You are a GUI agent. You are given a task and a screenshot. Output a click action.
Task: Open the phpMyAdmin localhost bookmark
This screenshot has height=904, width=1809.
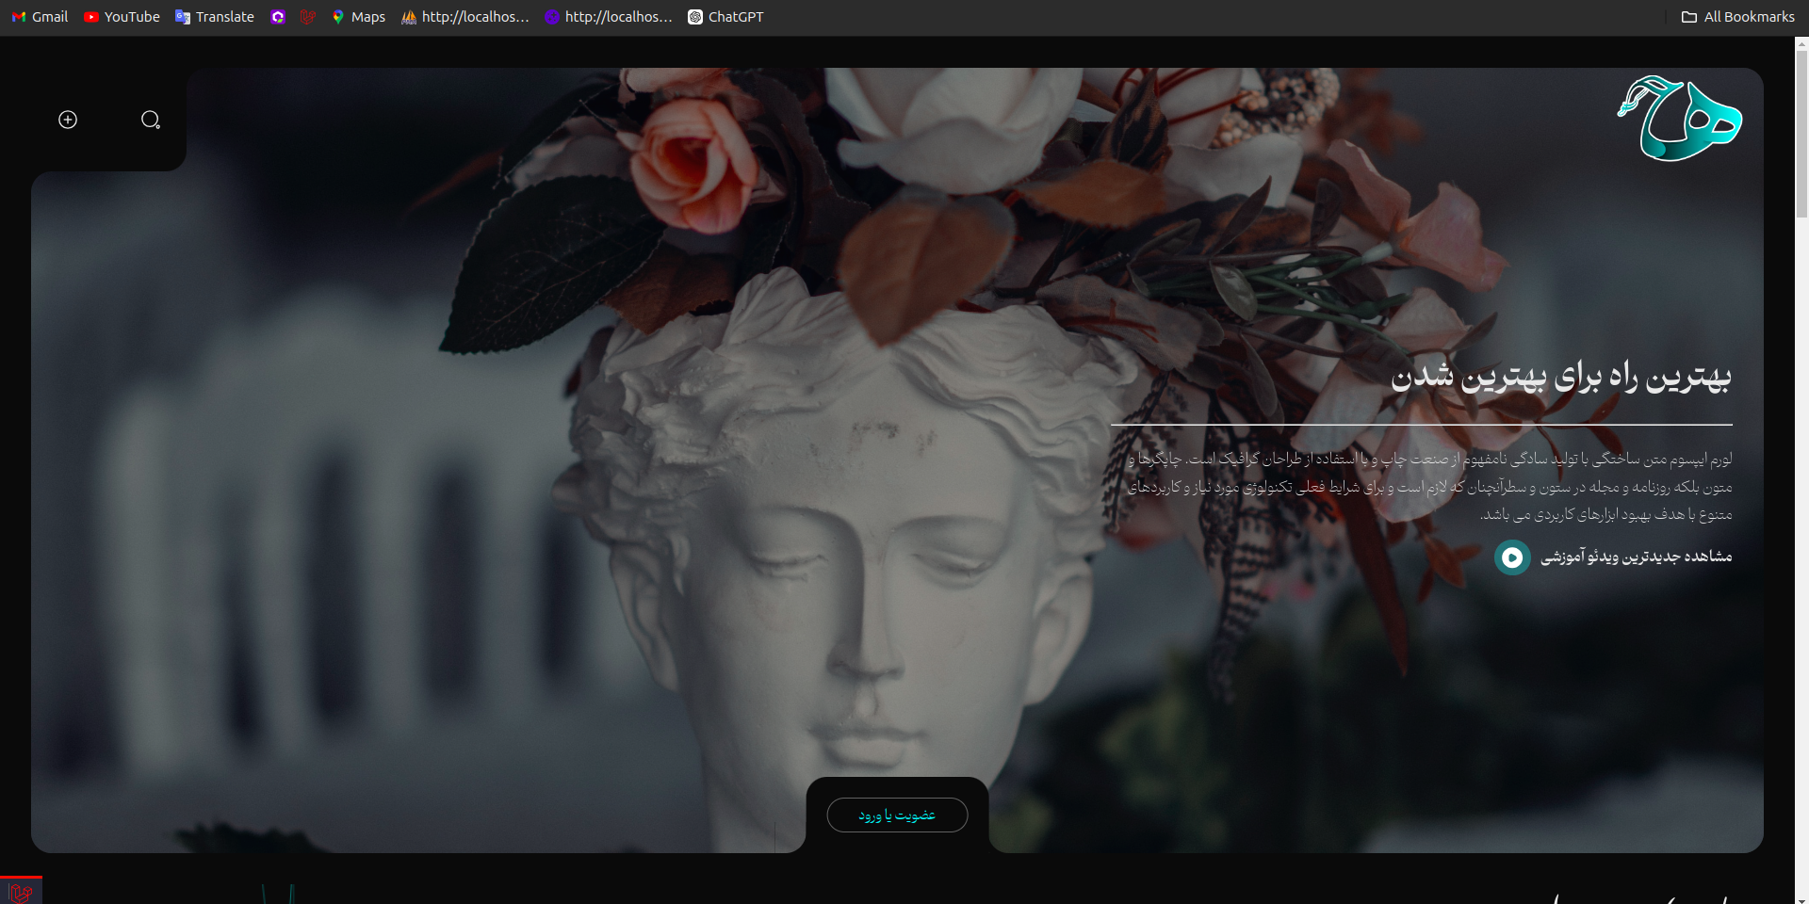coord(465,17)
